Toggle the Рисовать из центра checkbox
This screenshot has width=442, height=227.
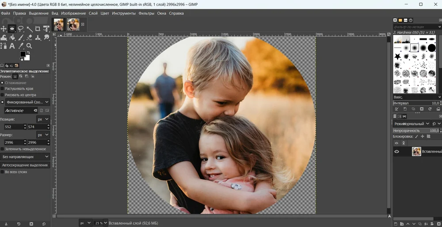pos(2,95)
